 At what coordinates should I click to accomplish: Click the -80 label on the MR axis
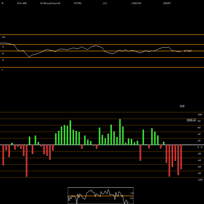(x=199, y=173)
